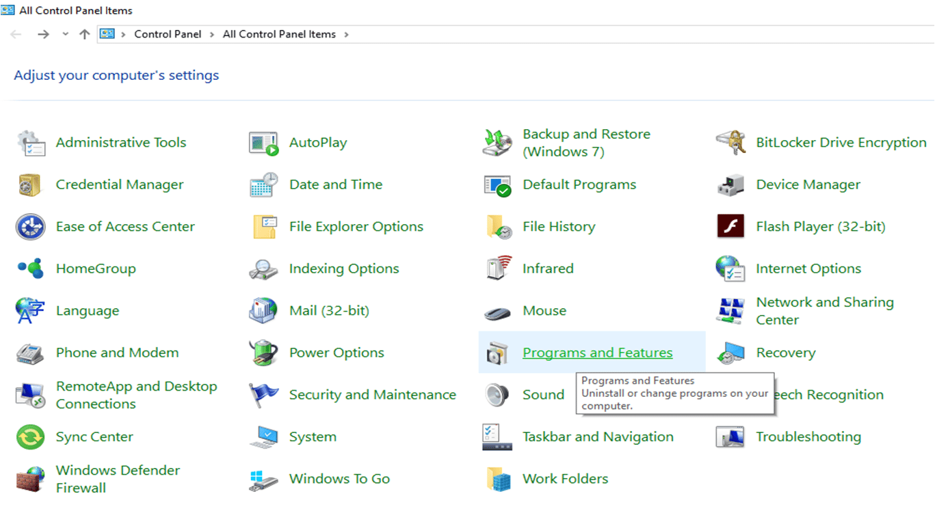The width and height of the screenshot is (935, 526).
Task: Open Credential Manager safe icon
Action: tap(31, 184)
